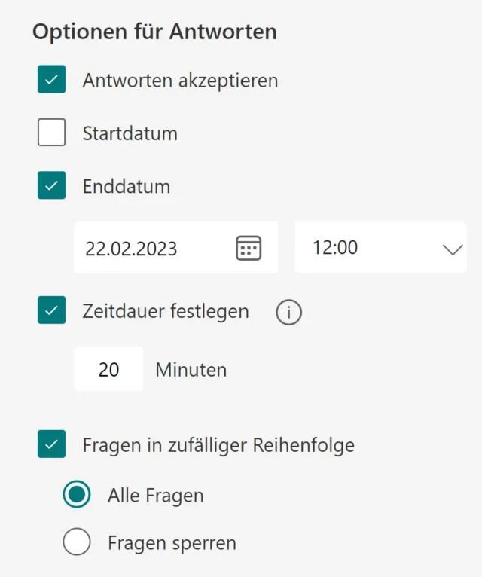Open the calendar date picker icon
The image size is (482, 577).
pyautogui.click(x=249, y=248)
